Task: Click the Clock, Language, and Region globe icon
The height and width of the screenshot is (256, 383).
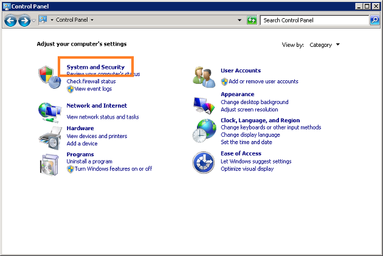Action: click(204, 131)
